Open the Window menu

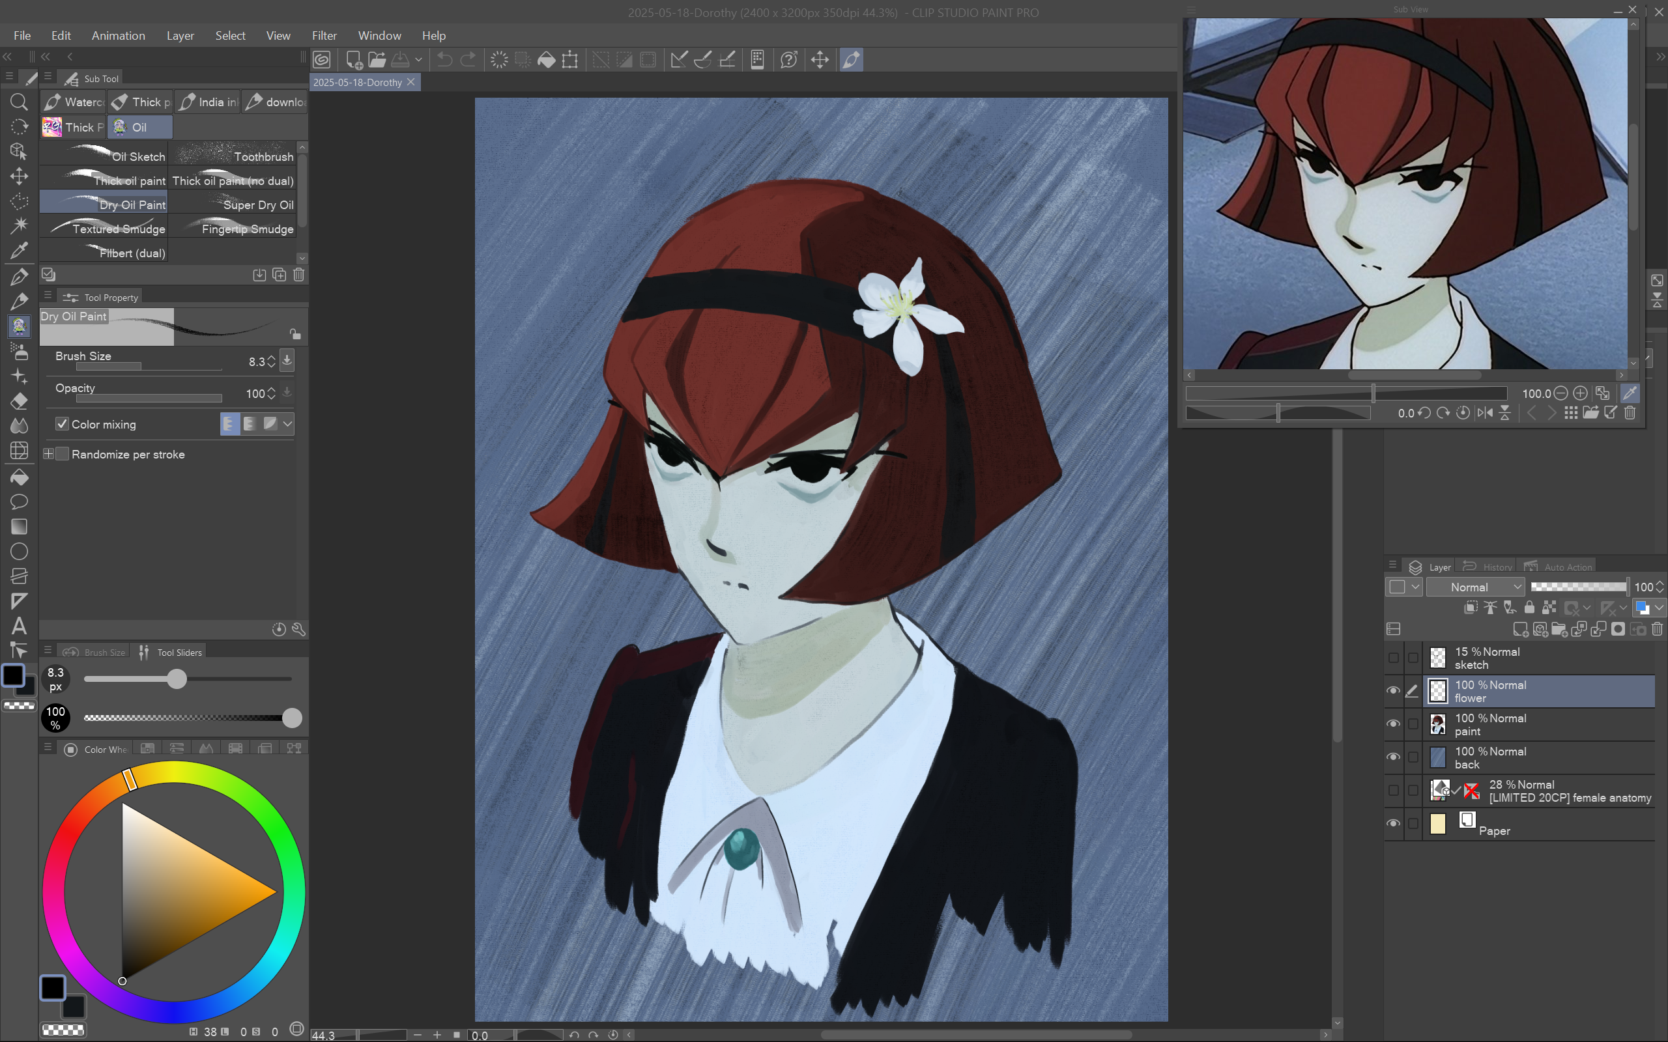coord(379,35)
